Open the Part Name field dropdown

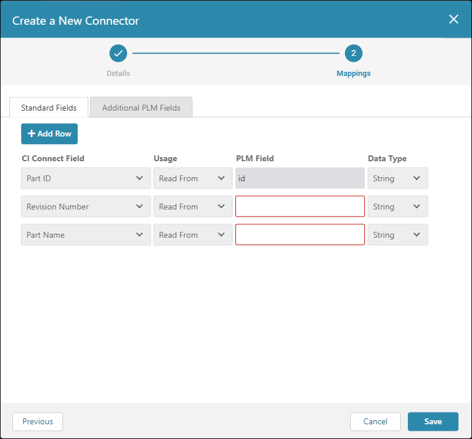[86, 235]
